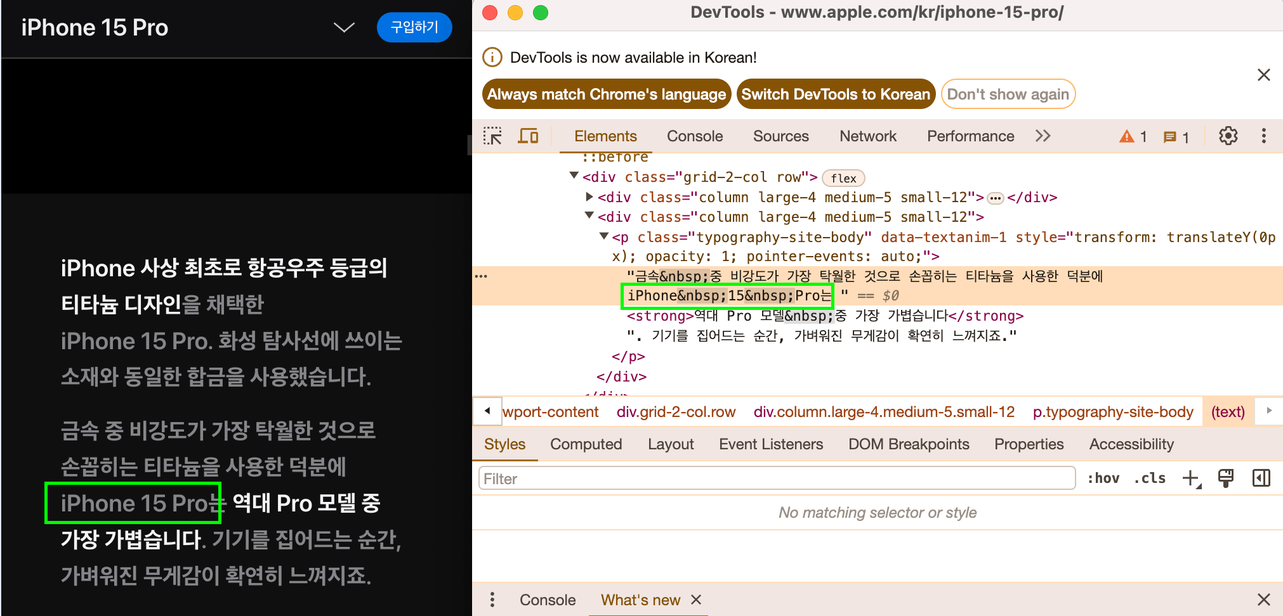Select the Layout subtab

point(671,444)
